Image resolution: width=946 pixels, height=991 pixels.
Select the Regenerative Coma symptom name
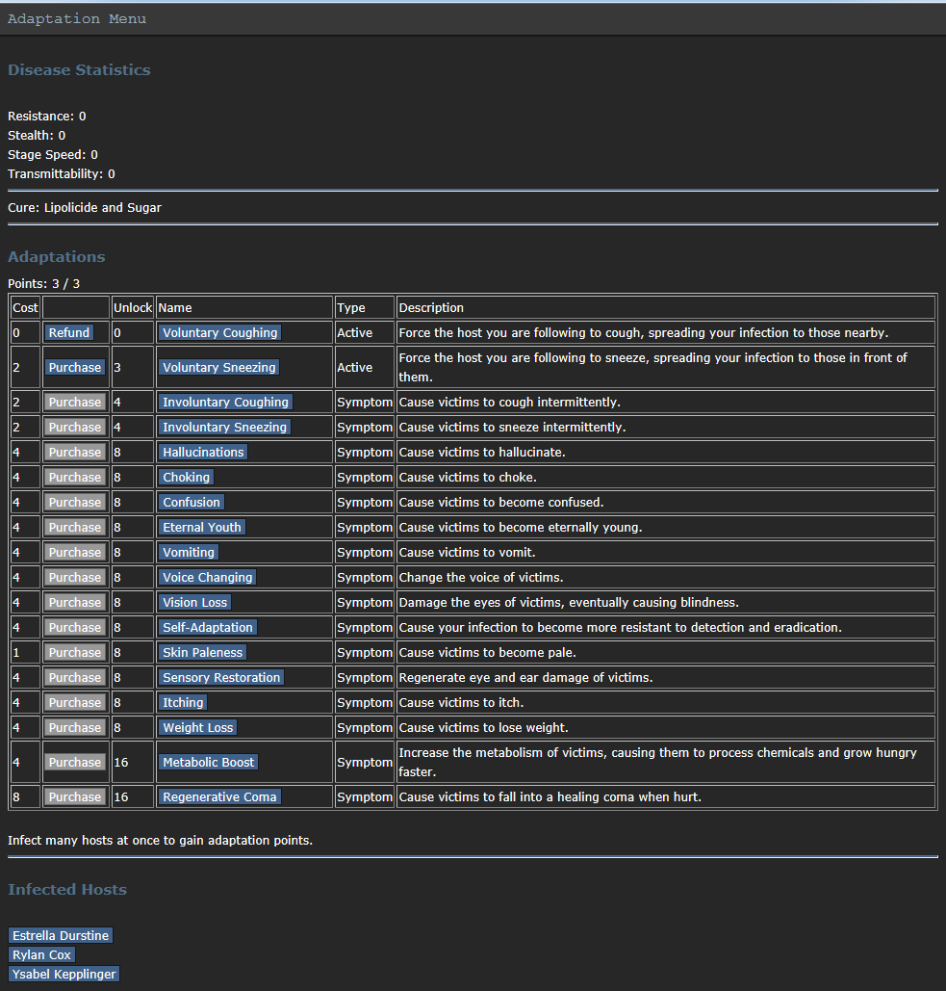pos(219,797)
